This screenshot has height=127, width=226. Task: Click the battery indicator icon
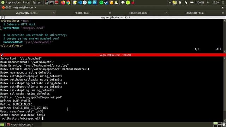pyautogui.click(x=192, y=2)
